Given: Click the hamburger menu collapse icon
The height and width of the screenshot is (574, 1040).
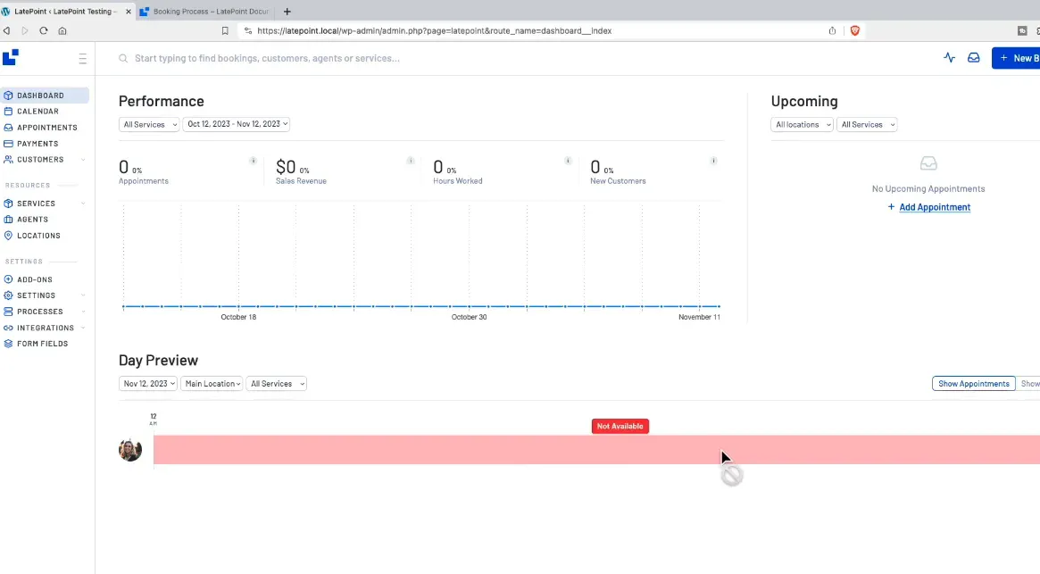Looking at the screenshot, I should (83, 59).
